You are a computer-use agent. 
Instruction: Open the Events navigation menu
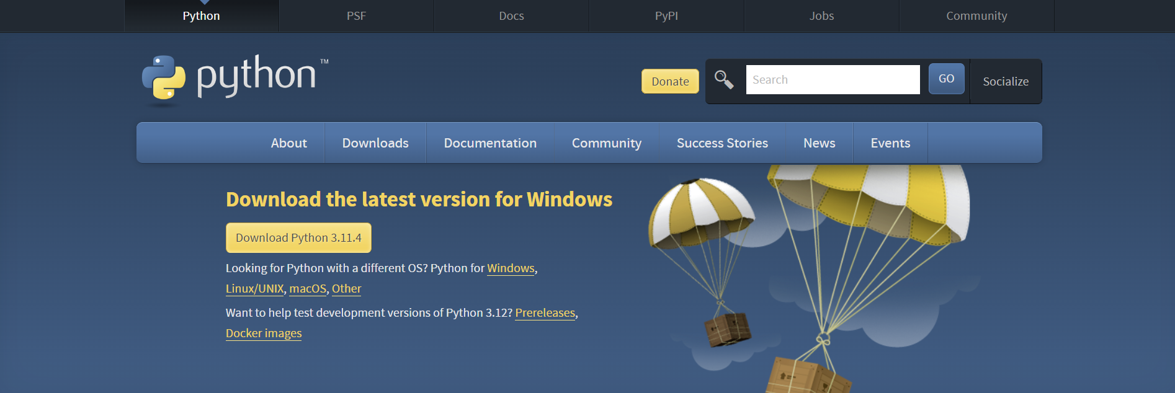click(890, 143)
